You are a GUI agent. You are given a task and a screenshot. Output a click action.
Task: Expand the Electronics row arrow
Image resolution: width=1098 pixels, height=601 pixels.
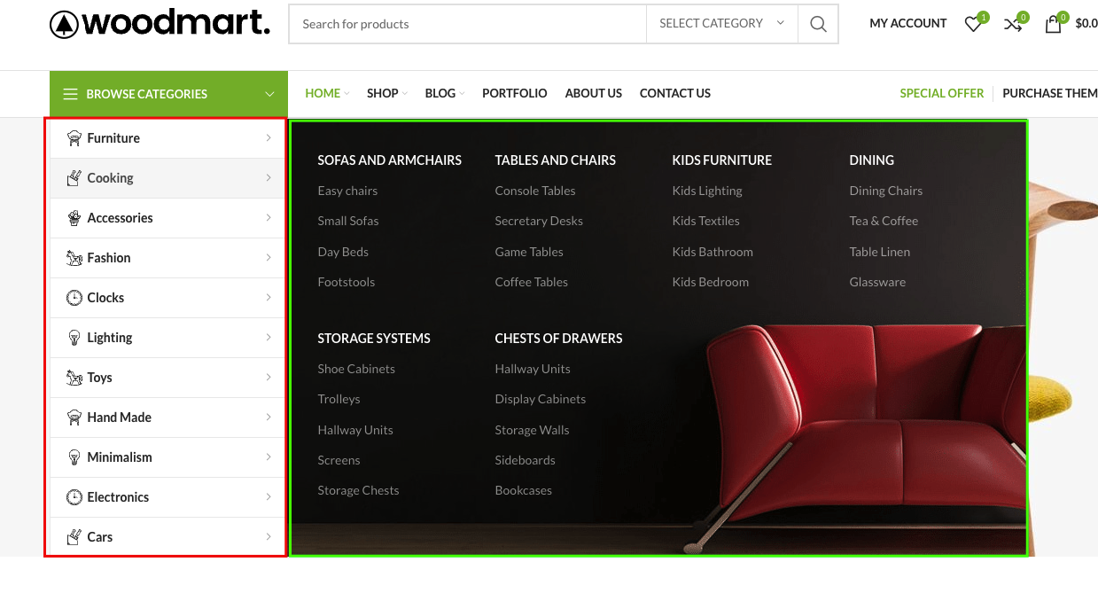tap(269, 497)
